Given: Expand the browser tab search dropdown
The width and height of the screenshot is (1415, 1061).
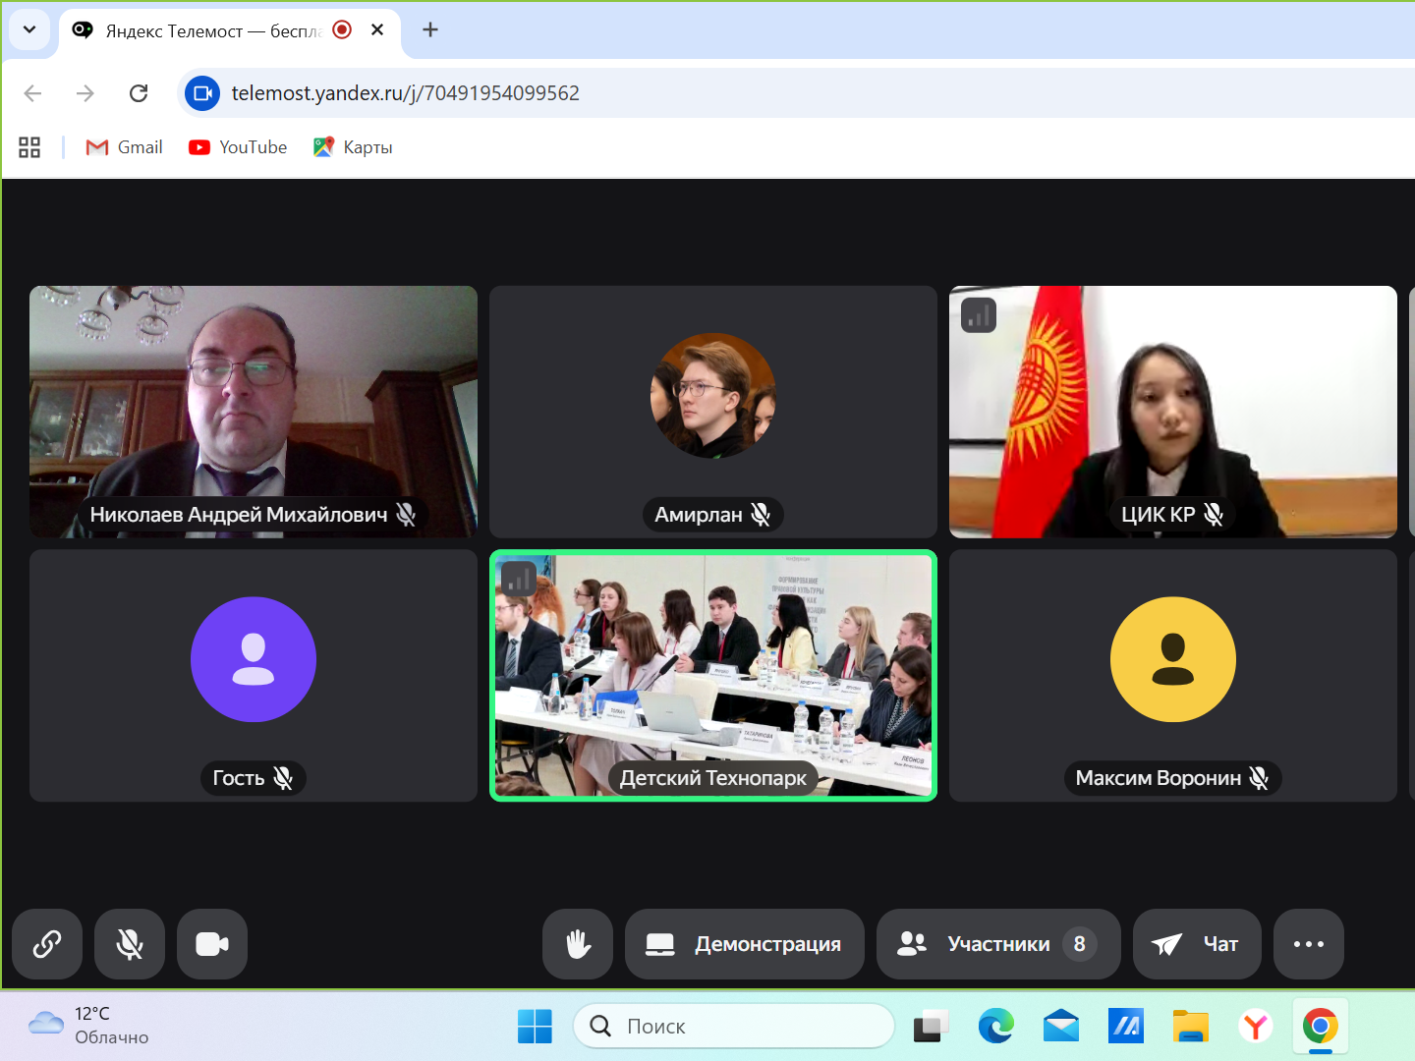Looking at the screenshot, I should pyautogui.click(x=29, y=29).
